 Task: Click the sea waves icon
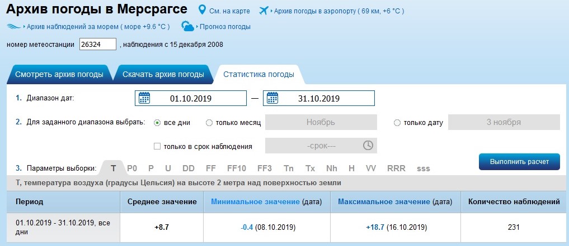pyautogui.click(x=14, y=27)
